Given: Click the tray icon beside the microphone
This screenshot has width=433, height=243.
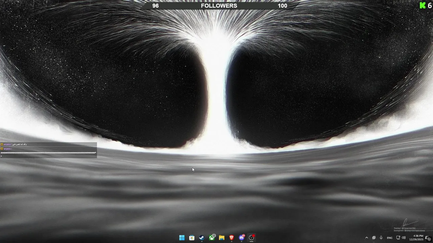Looking at the screenshot, I should coord(374,238).
